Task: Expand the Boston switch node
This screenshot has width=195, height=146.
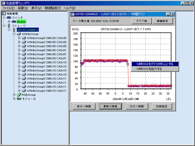Action: coord(9,22)
